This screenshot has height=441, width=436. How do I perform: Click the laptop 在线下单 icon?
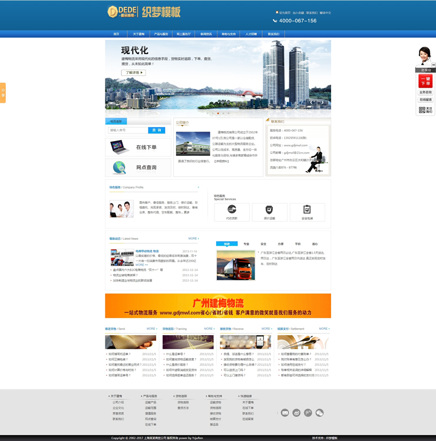point(119,146)
